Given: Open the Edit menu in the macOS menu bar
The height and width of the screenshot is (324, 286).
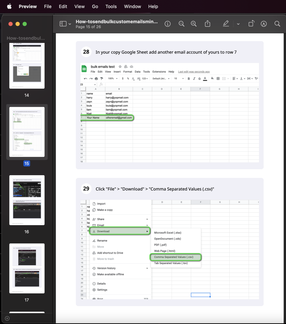Looking at the screenshot, I should (x=63, y=7).
